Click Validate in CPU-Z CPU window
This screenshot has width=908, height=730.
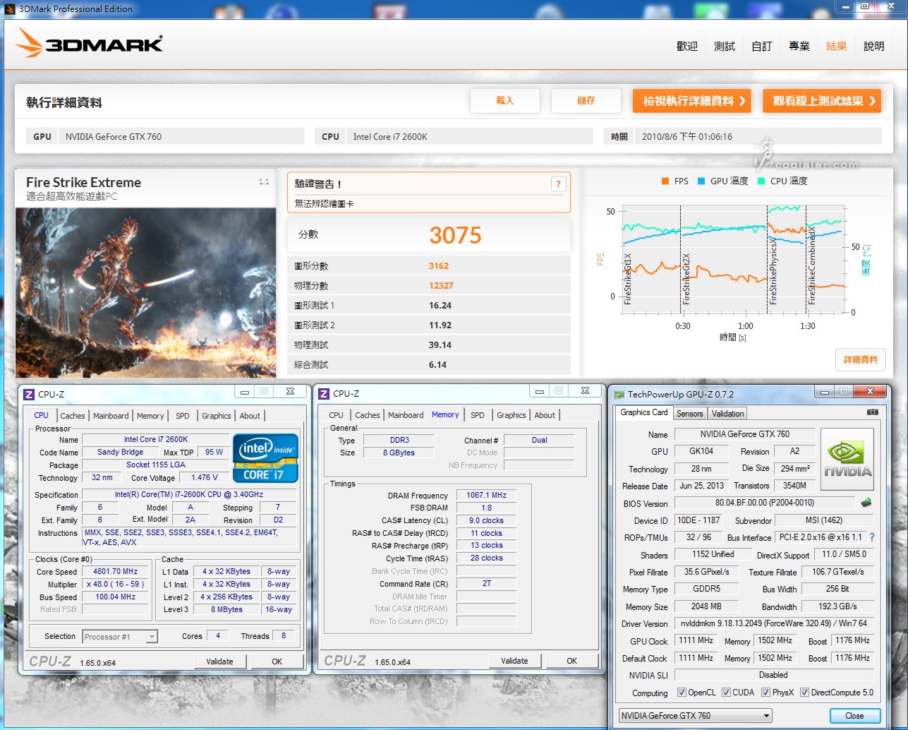(x=219, y=662)
